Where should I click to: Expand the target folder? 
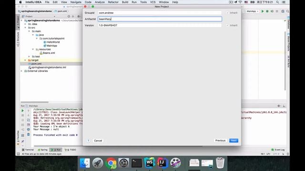pos(25,60)
